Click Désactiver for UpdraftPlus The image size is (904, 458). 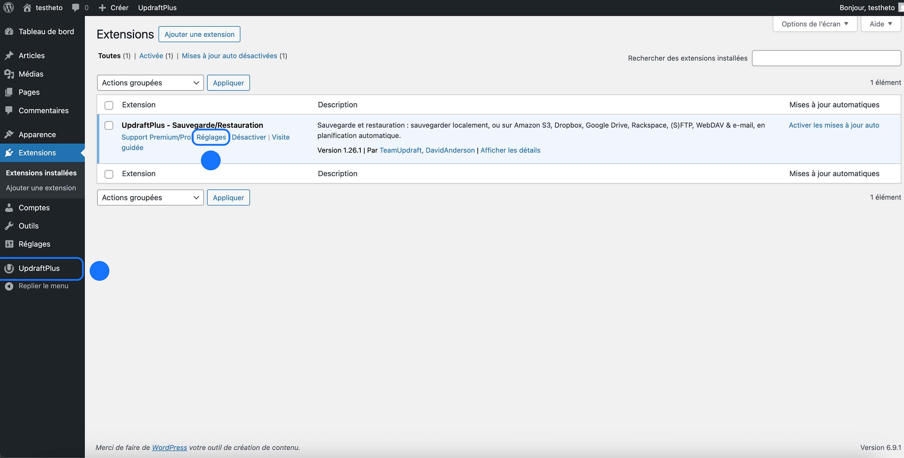249,137
